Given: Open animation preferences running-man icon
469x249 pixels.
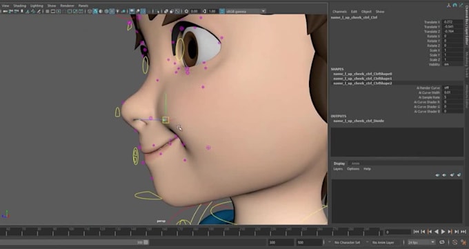Looking at the screenshot, I should (463, 242).
